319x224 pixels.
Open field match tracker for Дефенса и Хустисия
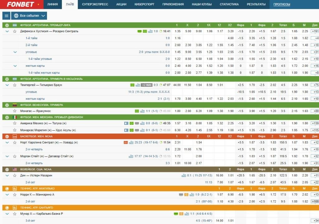coord(145,31)
